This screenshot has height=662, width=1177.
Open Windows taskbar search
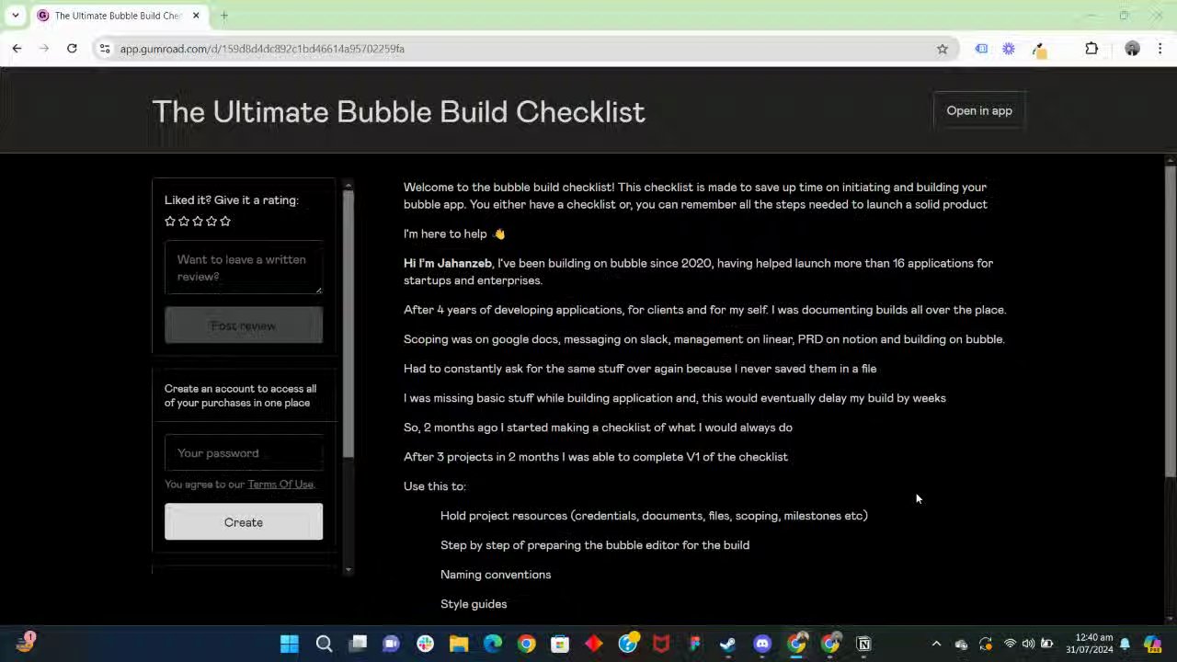coord(324,644)
